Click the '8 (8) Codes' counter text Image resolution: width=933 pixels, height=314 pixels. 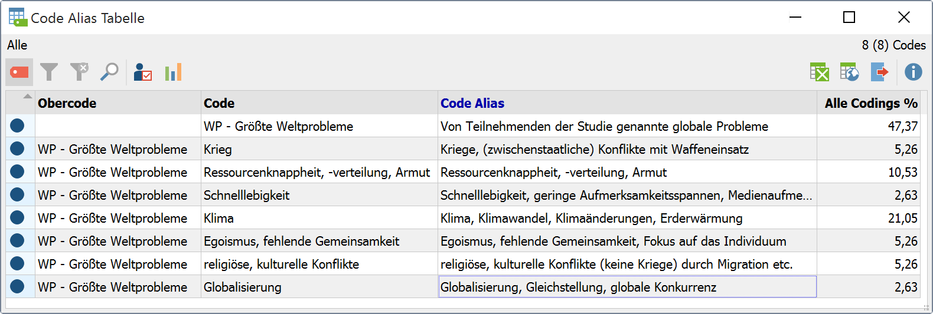coord(893,45)
